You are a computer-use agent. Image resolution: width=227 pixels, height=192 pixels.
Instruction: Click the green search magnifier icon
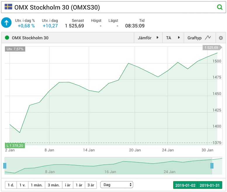pos(220,7)
